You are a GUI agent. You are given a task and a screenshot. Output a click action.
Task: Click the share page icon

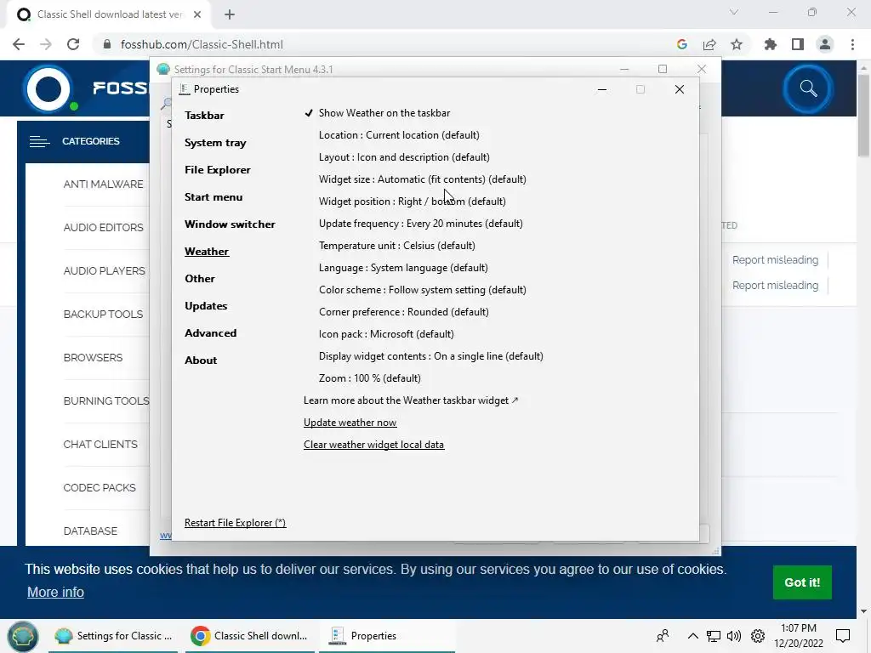point(709,44)
